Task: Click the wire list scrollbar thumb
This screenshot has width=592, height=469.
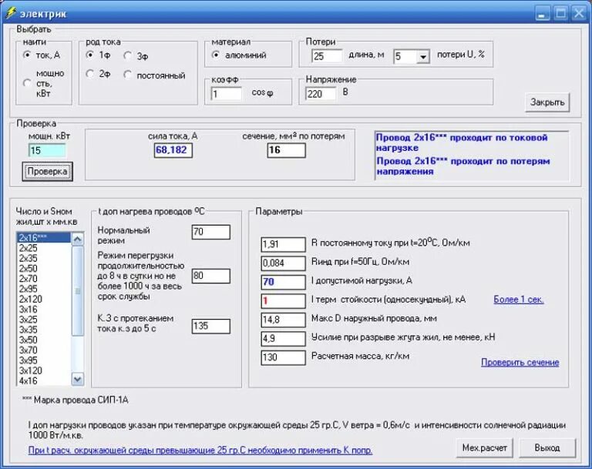Action: pyautogui.click(x=77, y=291)
